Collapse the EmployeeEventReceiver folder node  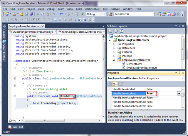pos(114,60)
